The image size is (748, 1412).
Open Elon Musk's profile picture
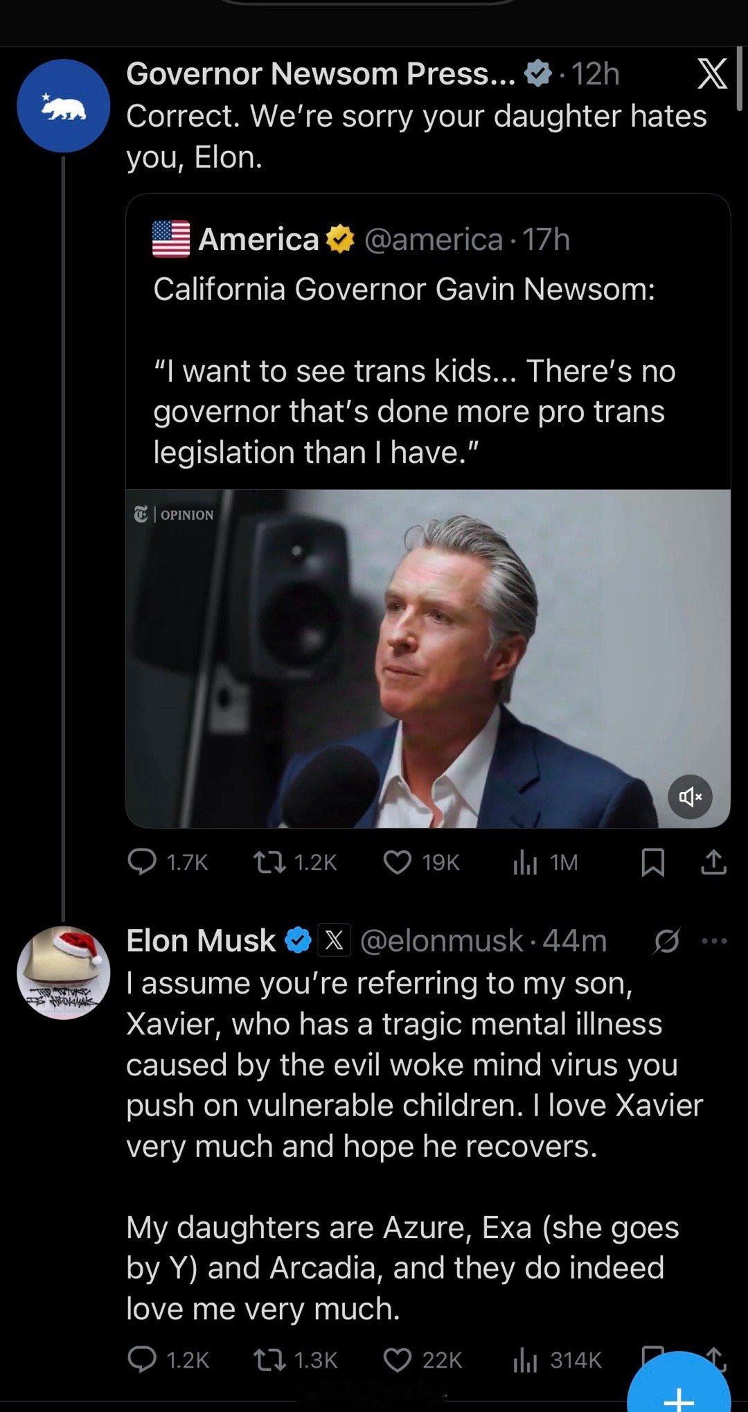click(63, 972)
